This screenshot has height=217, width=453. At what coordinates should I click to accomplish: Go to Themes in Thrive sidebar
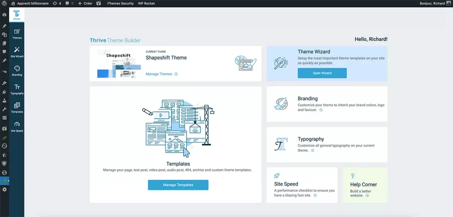pos(17,34)
